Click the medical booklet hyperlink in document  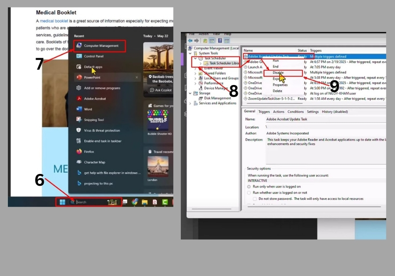[x=54, y=21]
